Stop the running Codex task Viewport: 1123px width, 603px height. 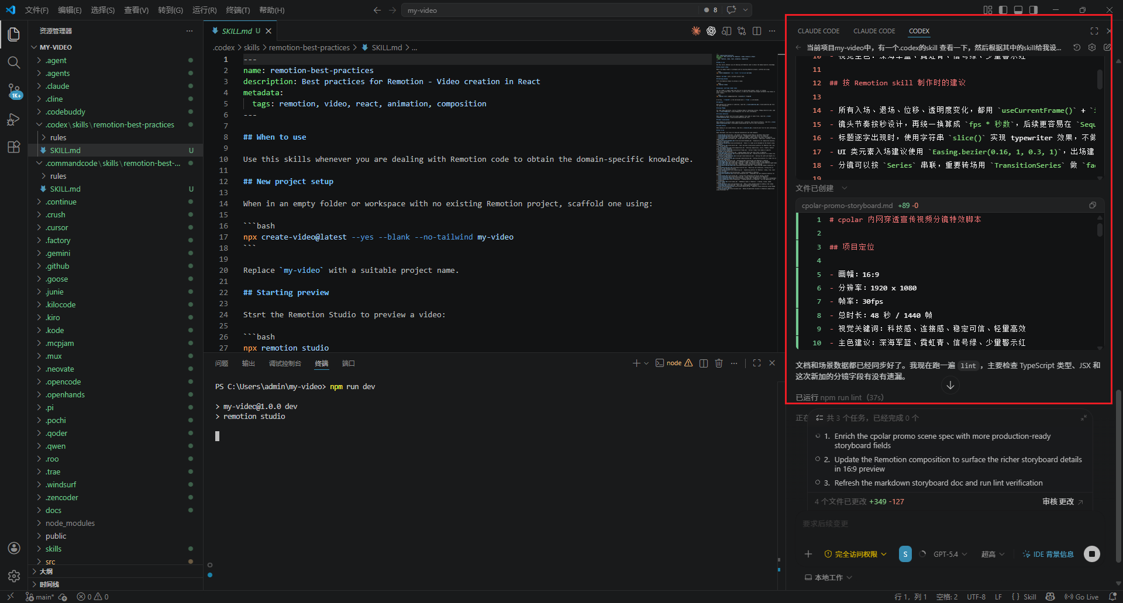(x=1091, y=554)
